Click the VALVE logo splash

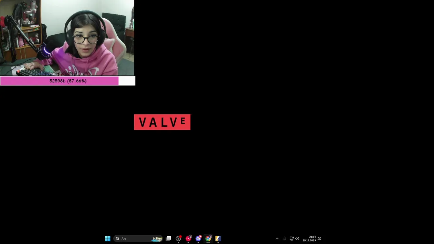click(x=162, y=122)
